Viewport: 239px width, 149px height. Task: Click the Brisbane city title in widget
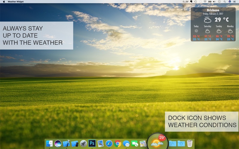click(213, 10)
